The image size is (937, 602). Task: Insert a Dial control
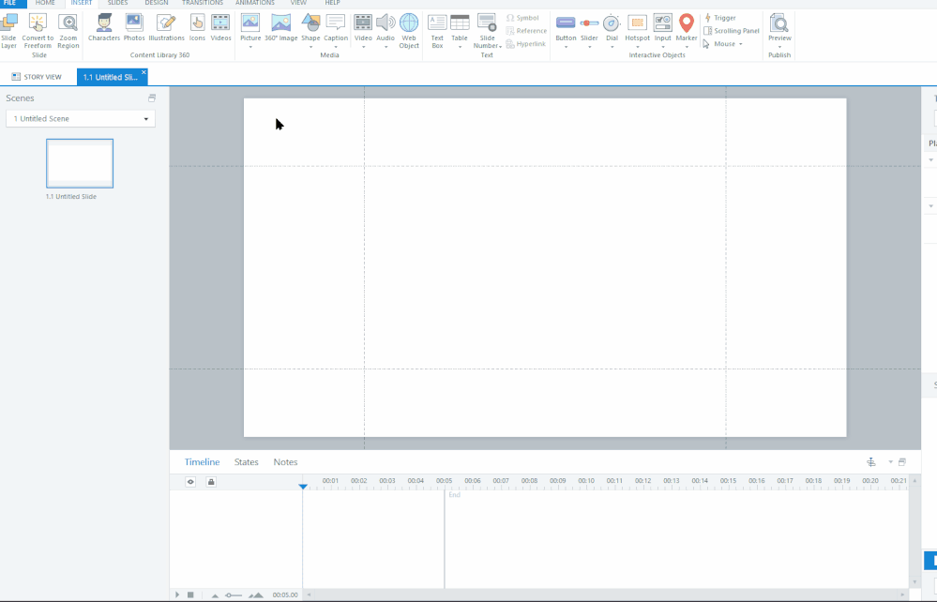coord(612,26)
